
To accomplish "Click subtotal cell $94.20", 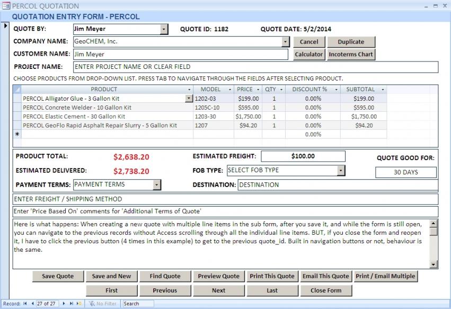I will click(x=364, y=126).
